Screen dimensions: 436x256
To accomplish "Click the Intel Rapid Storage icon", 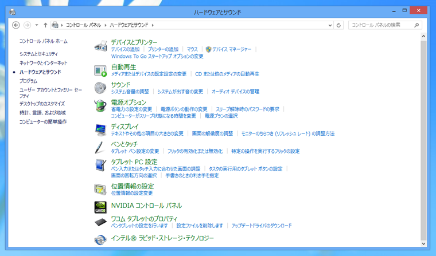I will [x=100, y=239].
